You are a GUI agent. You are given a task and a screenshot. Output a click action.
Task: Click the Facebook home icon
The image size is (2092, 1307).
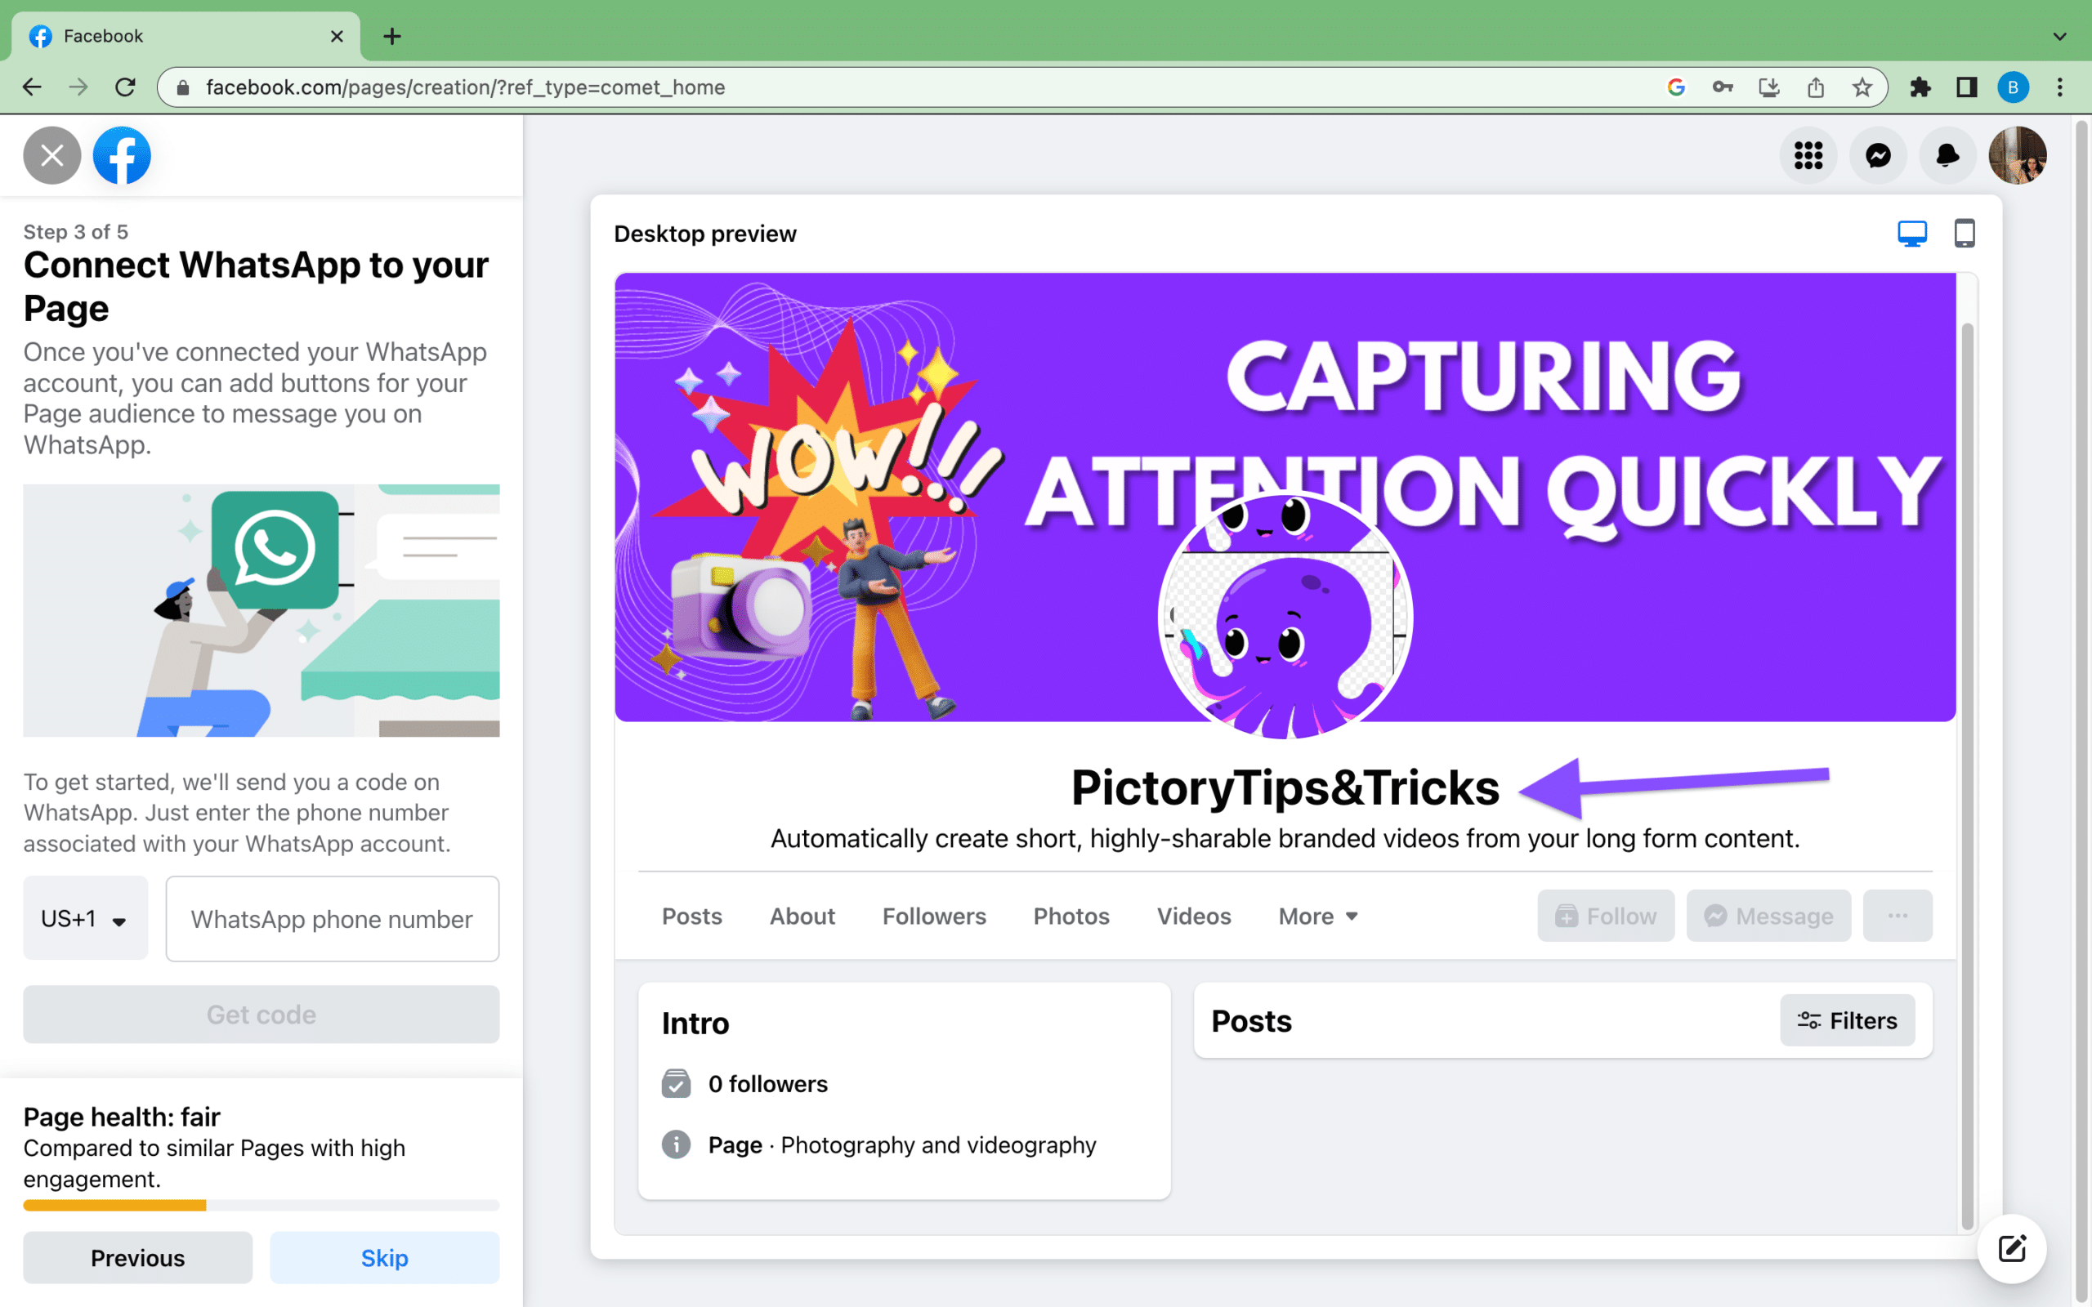click(122, 154)
